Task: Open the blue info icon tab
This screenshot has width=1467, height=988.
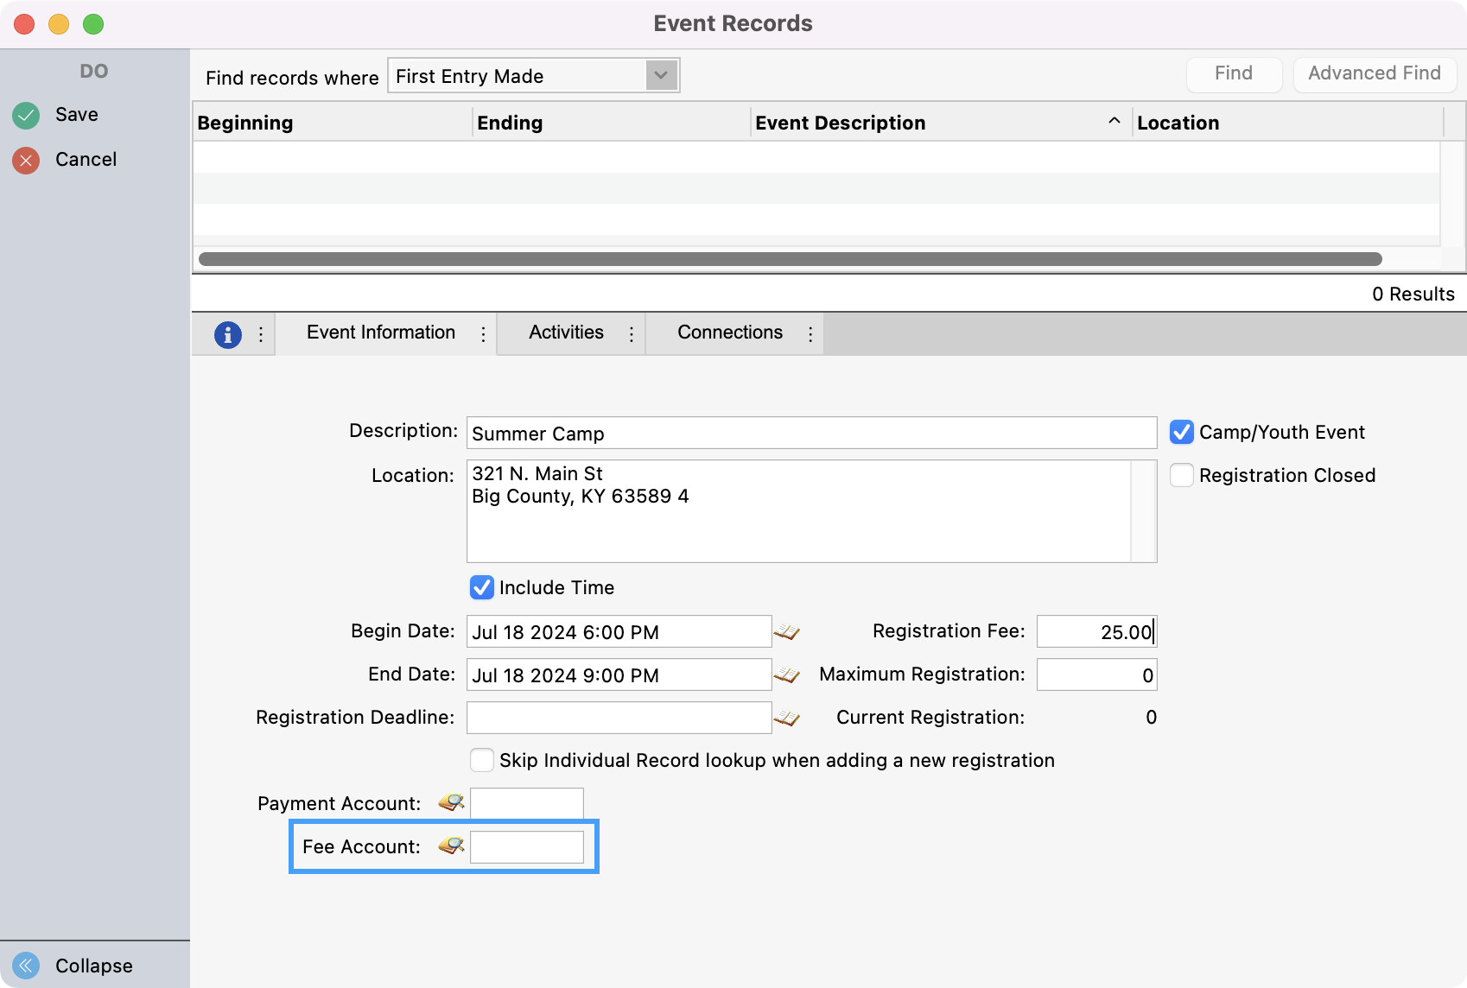Action: click(227, 334)
